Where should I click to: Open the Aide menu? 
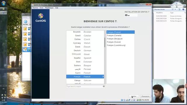57,8
